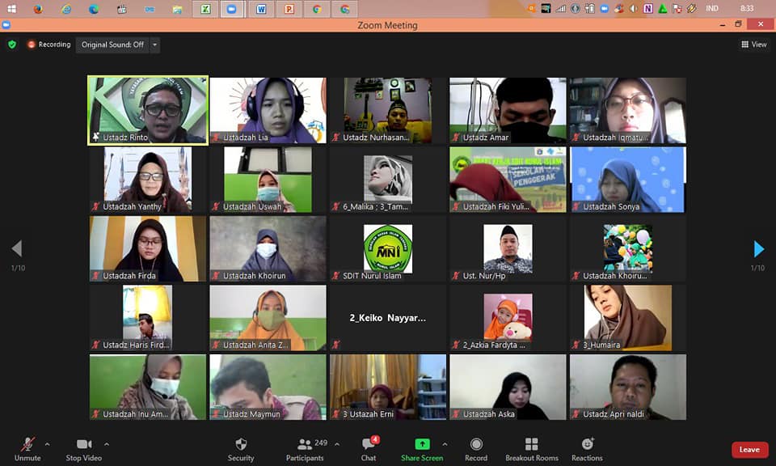Image resolution: width=776 pixels, height=466 pixels.
Task: Open Original Sound dropdown arrow
Action: [x=154, y=44]
